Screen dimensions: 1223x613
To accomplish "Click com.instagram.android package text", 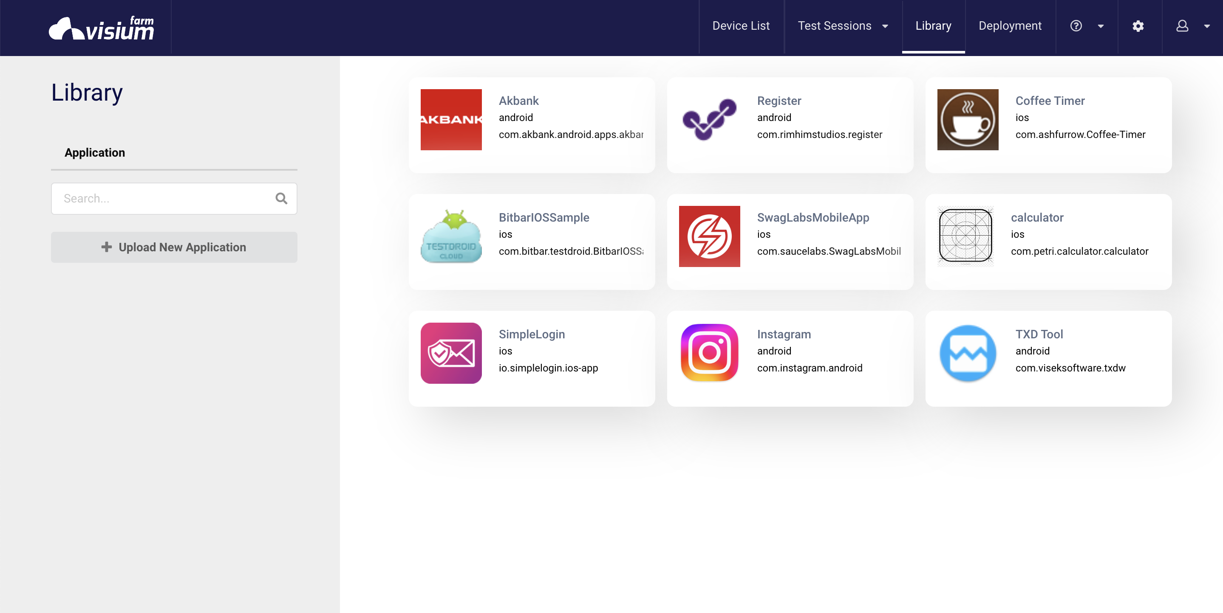I will (x=810, y=368).
